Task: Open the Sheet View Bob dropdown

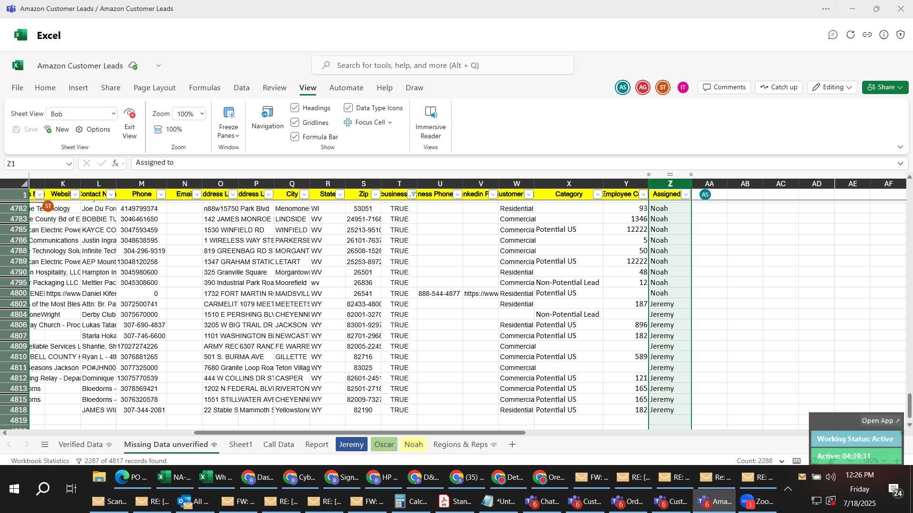Action: (81, 114)
